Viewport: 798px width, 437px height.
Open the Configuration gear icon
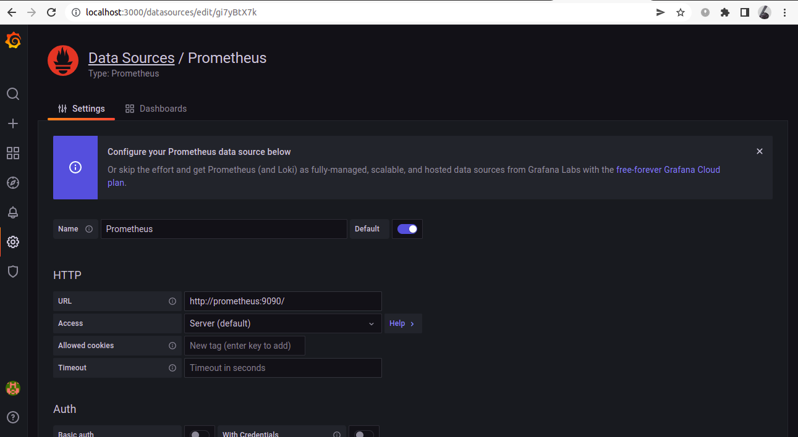point(13,242)
